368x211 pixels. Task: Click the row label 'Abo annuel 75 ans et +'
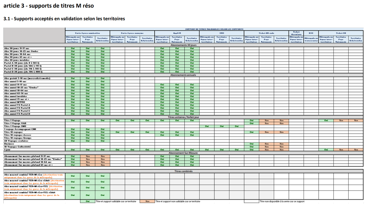tap(17, 99)
